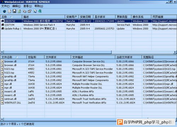Open the 查看(V) menu
The width and height of the screenshot is (177, 127).
point(28,6)
